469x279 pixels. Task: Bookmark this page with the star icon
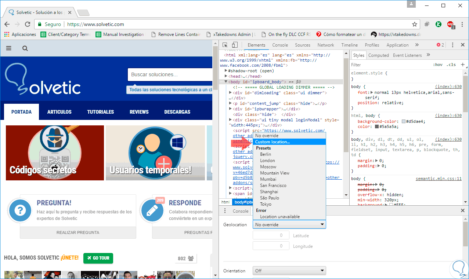pyautogui.click(x=415, y=24)
